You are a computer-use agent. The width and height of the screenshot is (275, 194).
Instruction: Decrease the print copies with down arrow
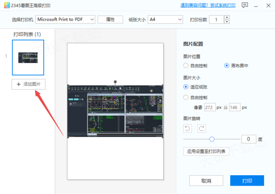pyautogui.click(x=227, y=22)
